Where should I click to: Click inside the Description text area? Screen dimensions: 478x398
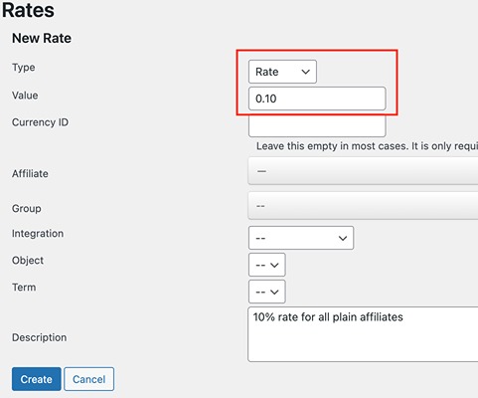[x=363, y=334]
